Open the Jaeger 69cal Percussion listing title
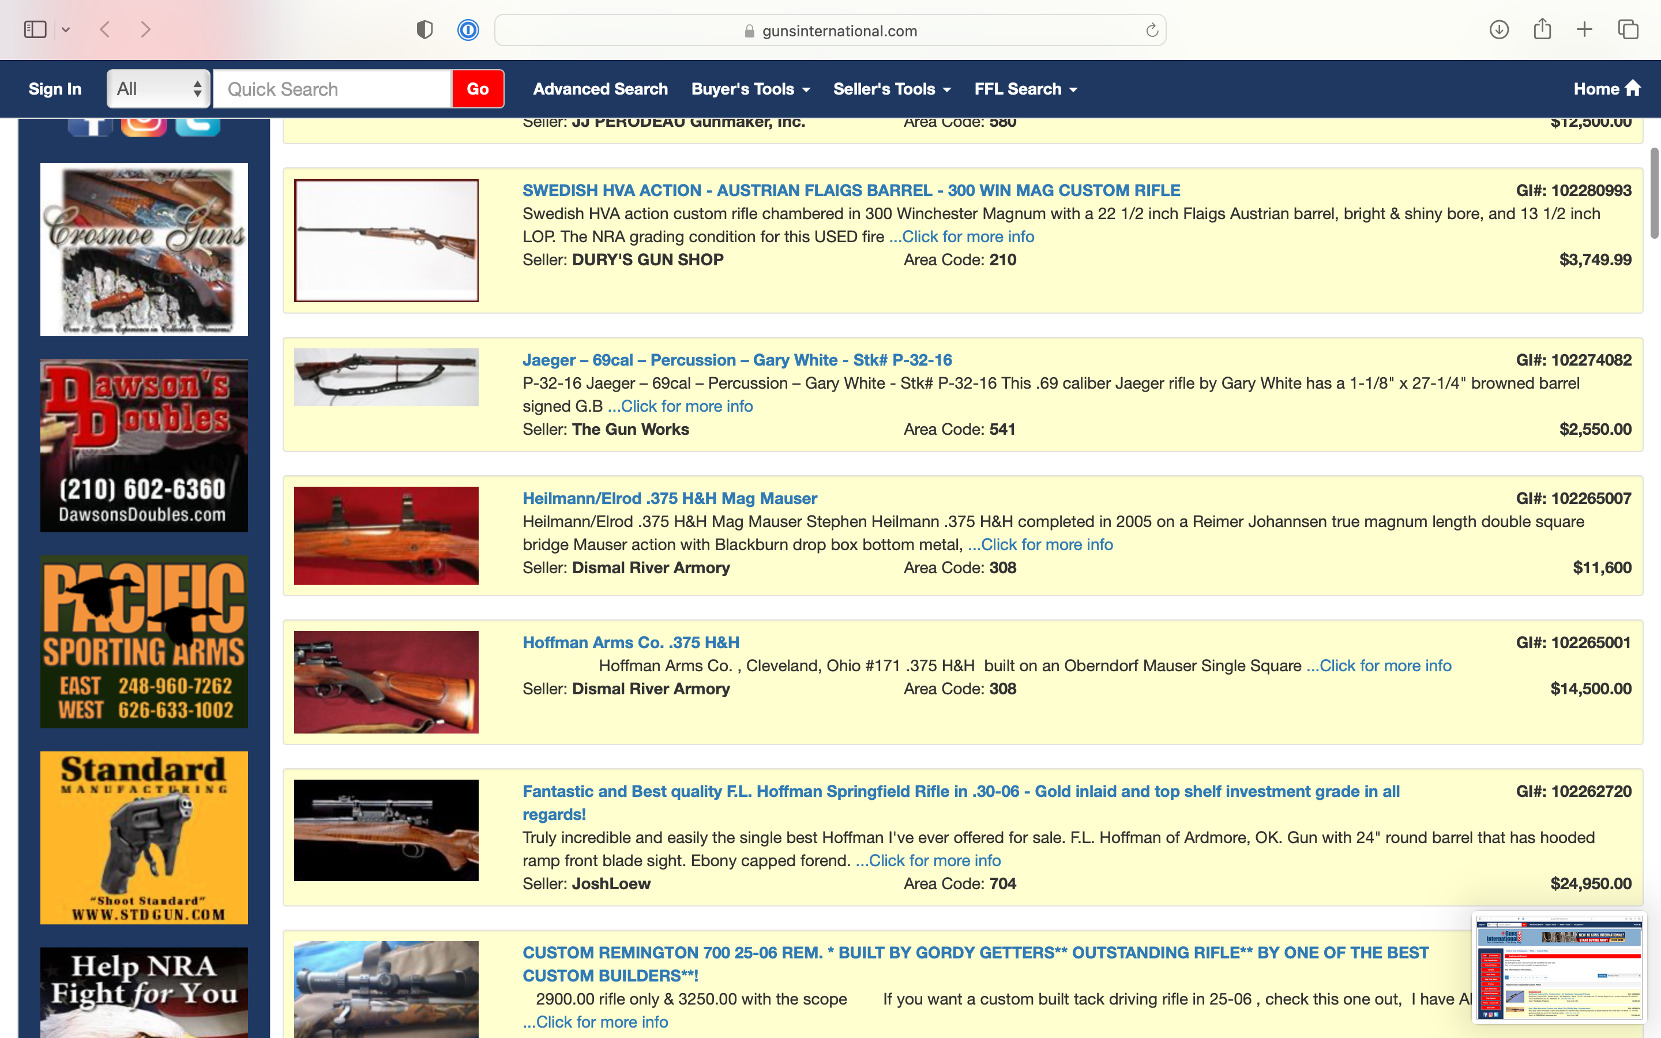Image resolution: width=1661 pixels, height=1038 pixels. (737, 360)
